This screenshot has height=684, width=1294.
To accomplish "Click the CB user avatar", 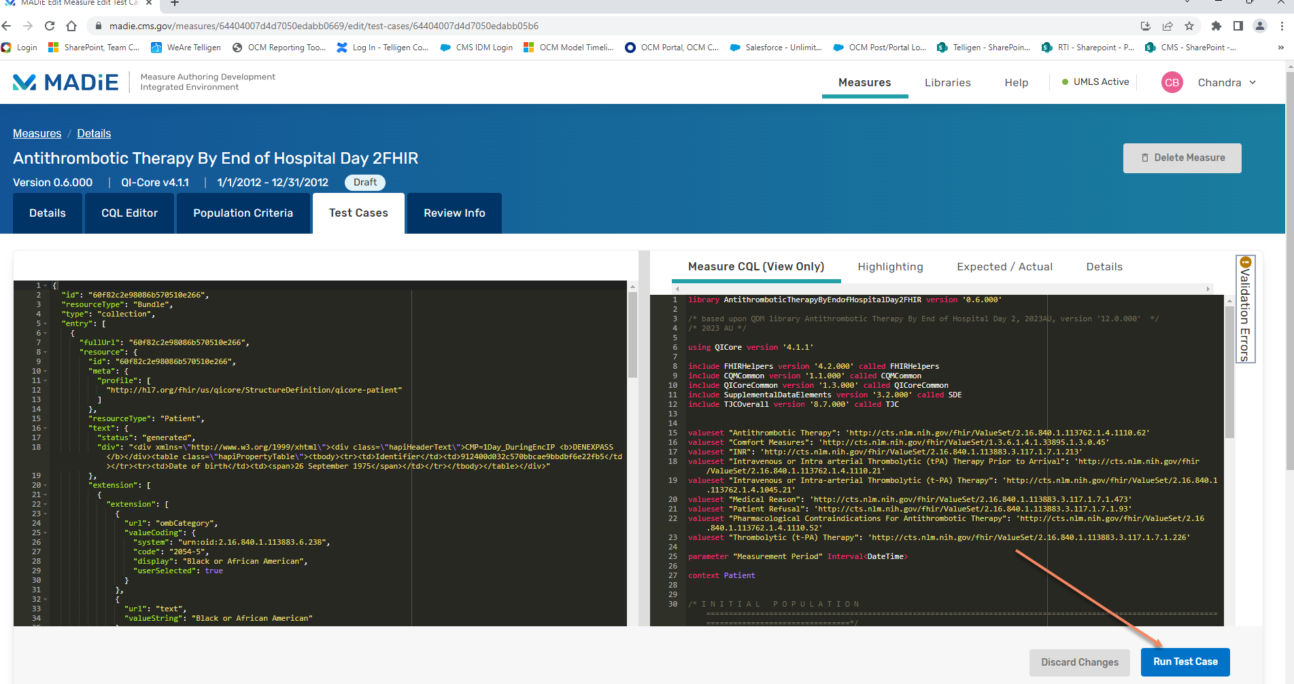I will 1172,82.
